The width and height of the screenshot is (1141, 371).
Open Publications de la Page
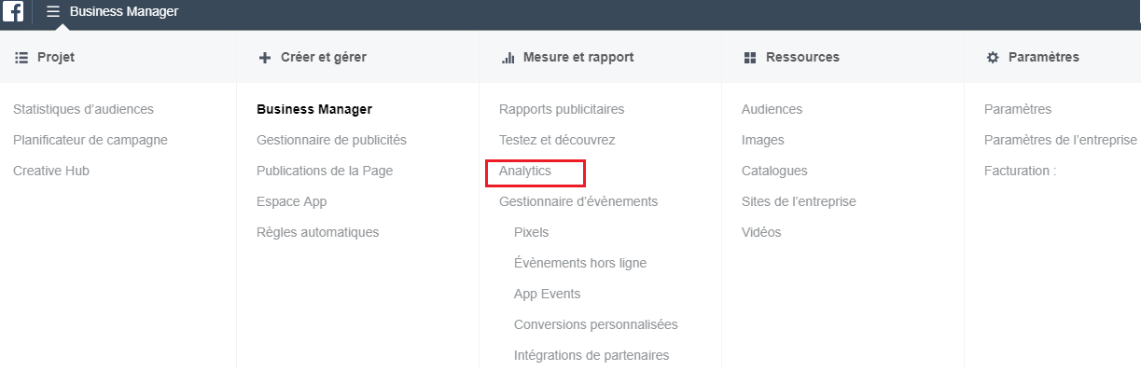(325, 171)
